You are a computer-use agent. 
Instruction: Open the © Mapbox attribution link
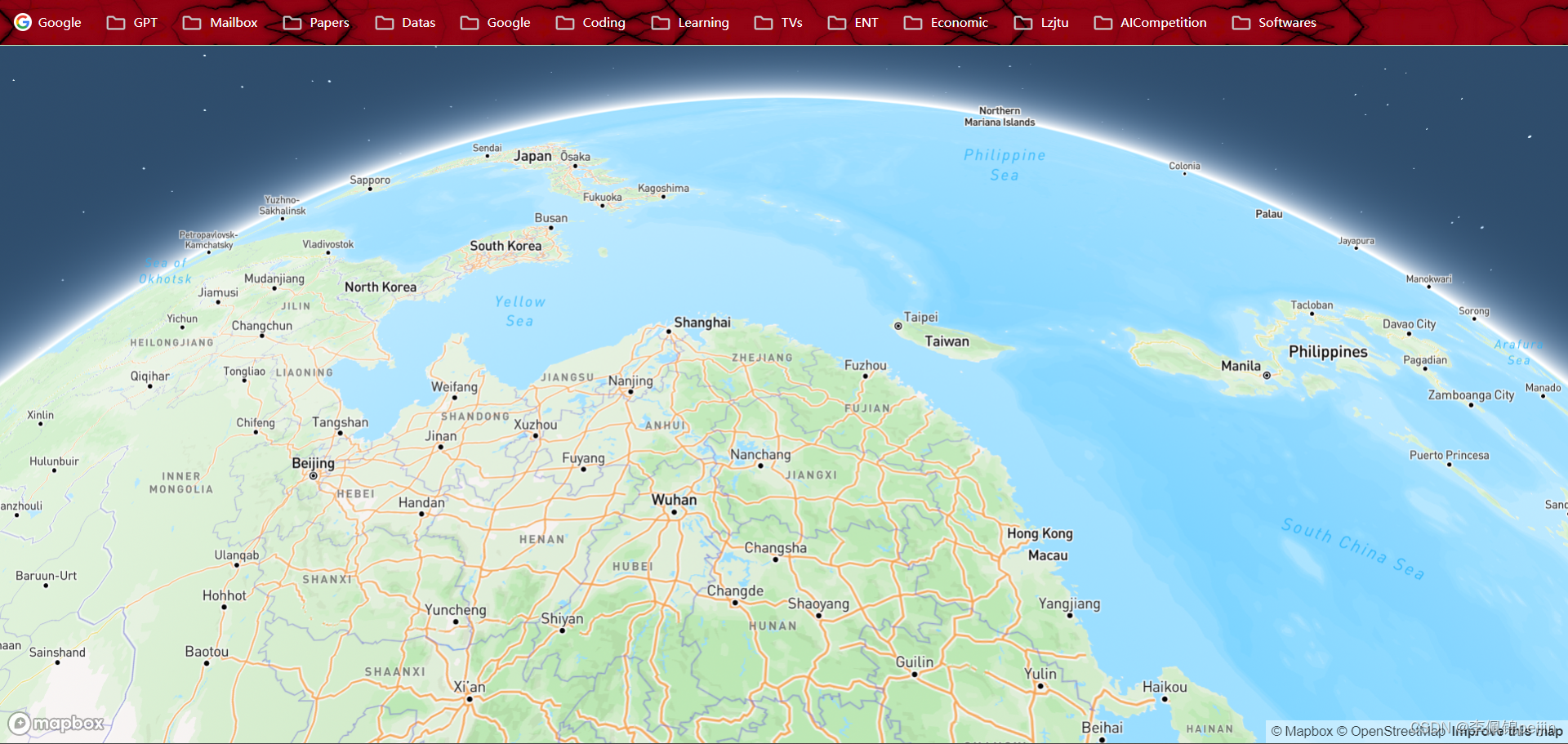pyautogui.click(x=1302, y=731)
